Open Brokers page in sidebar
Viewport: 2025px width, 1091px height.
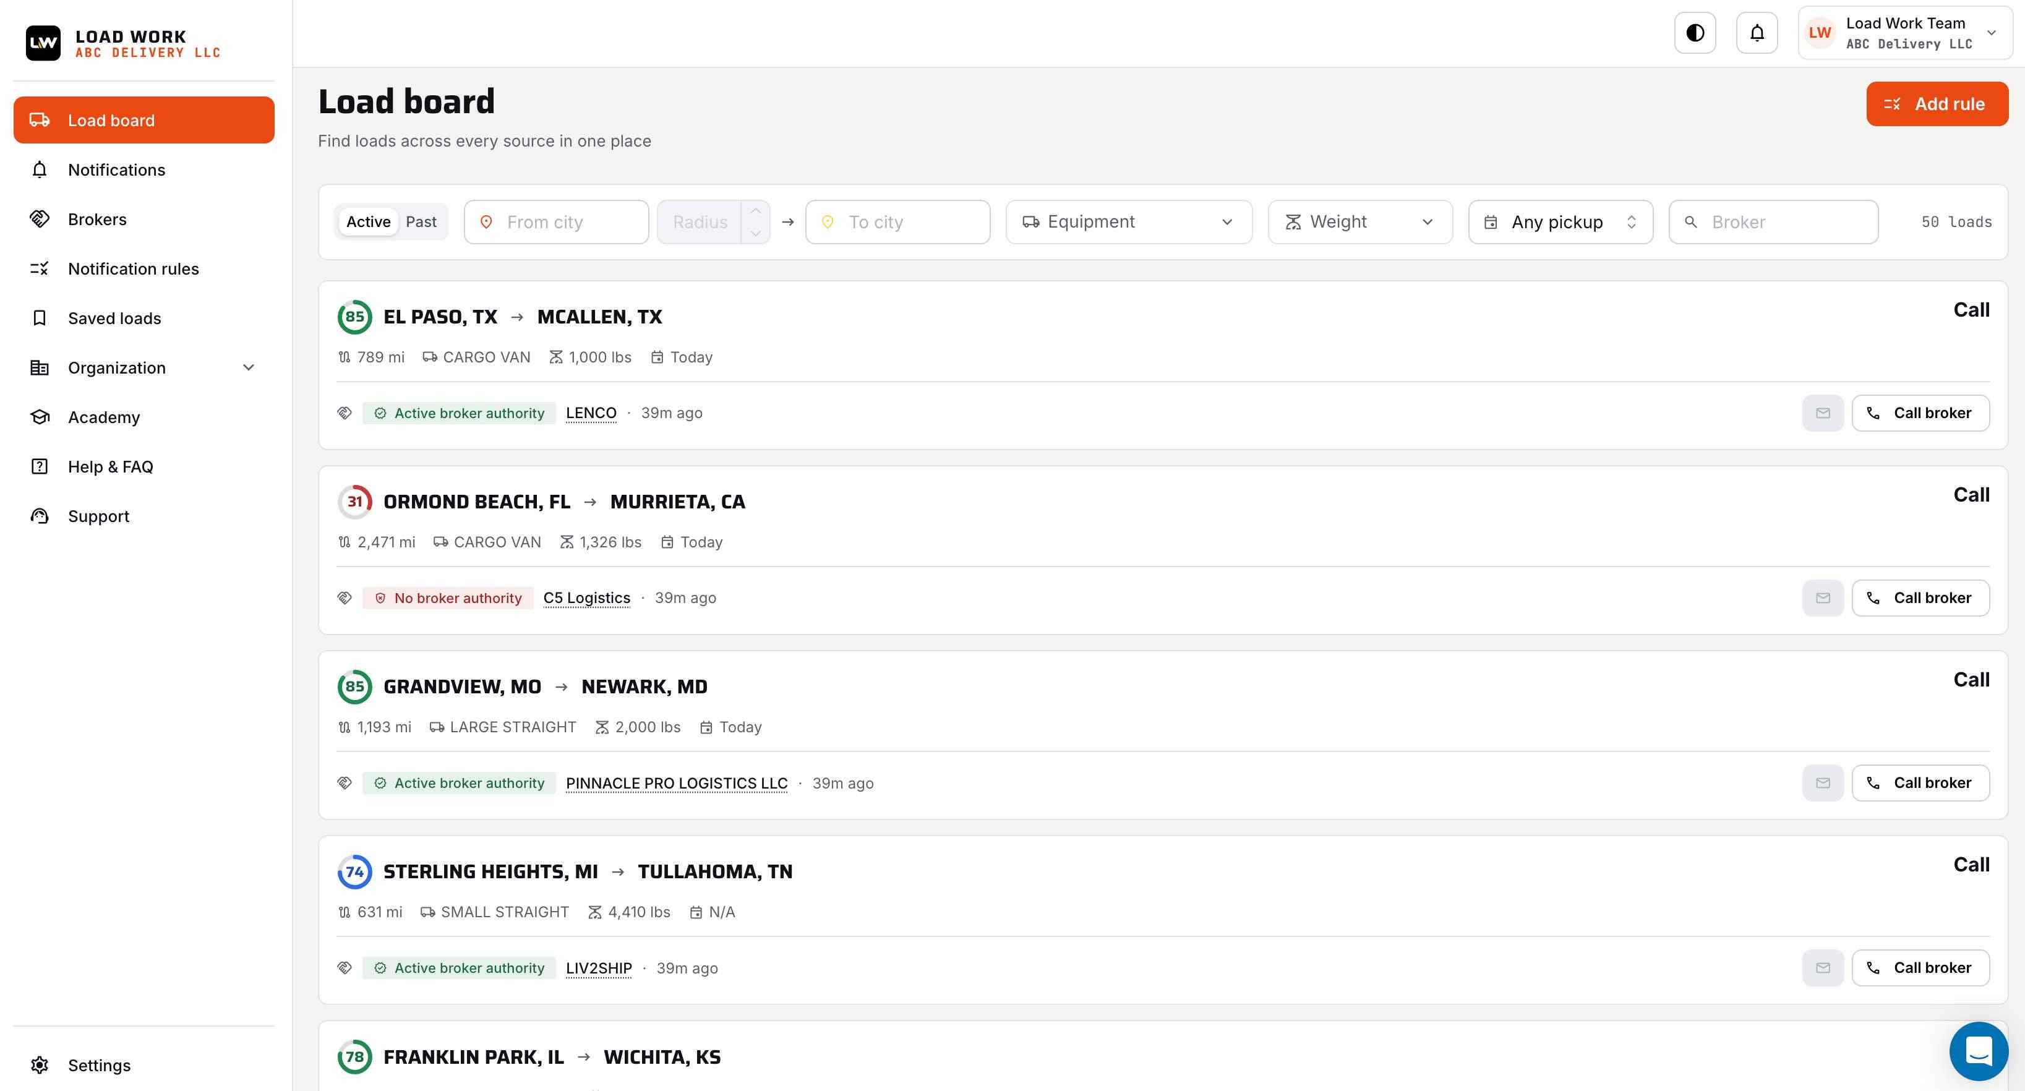coord(144,220)
